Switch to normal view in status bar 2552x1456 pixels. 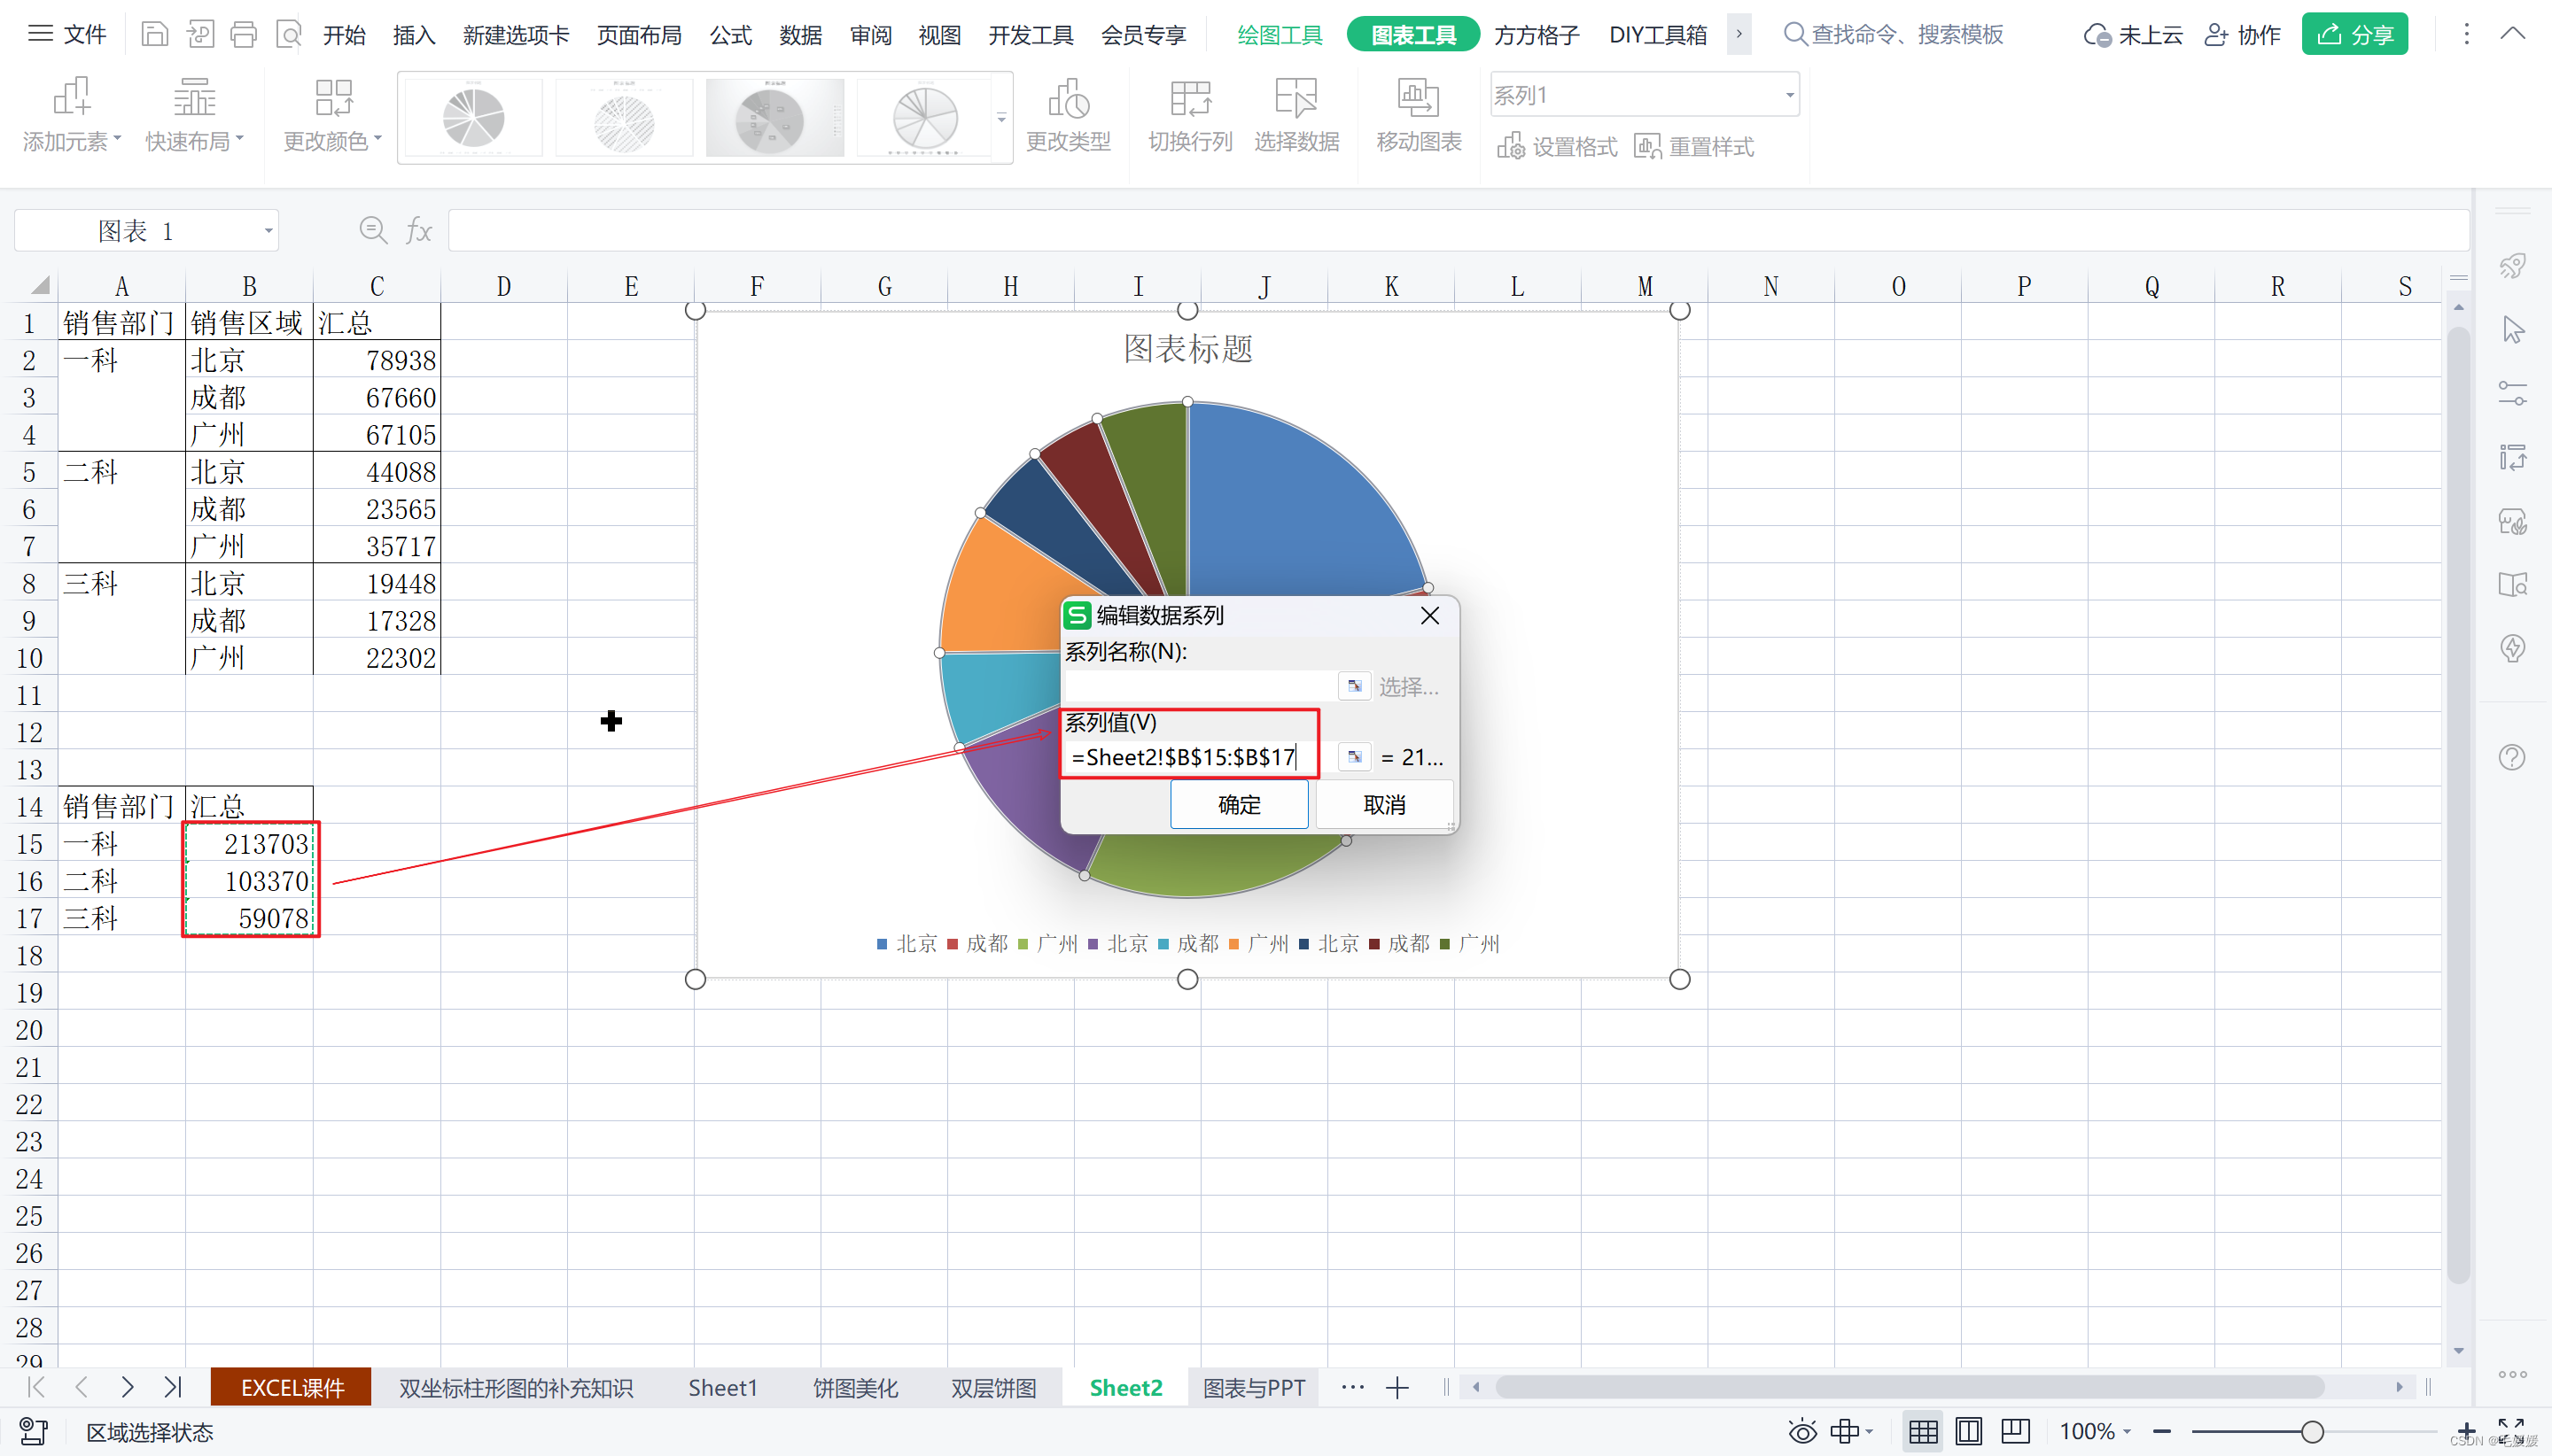1922,1432
